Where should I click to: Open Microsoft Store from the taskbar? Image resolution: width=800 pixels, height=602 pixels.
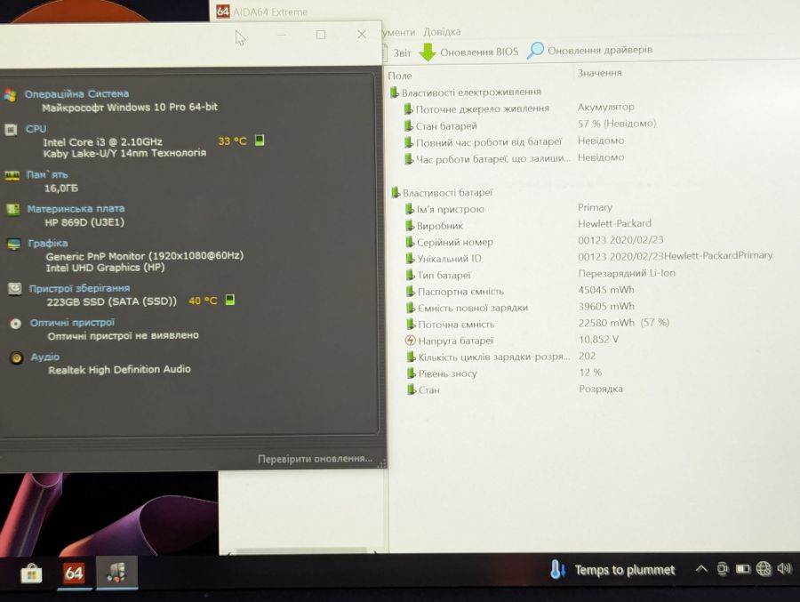click(31, 574)
